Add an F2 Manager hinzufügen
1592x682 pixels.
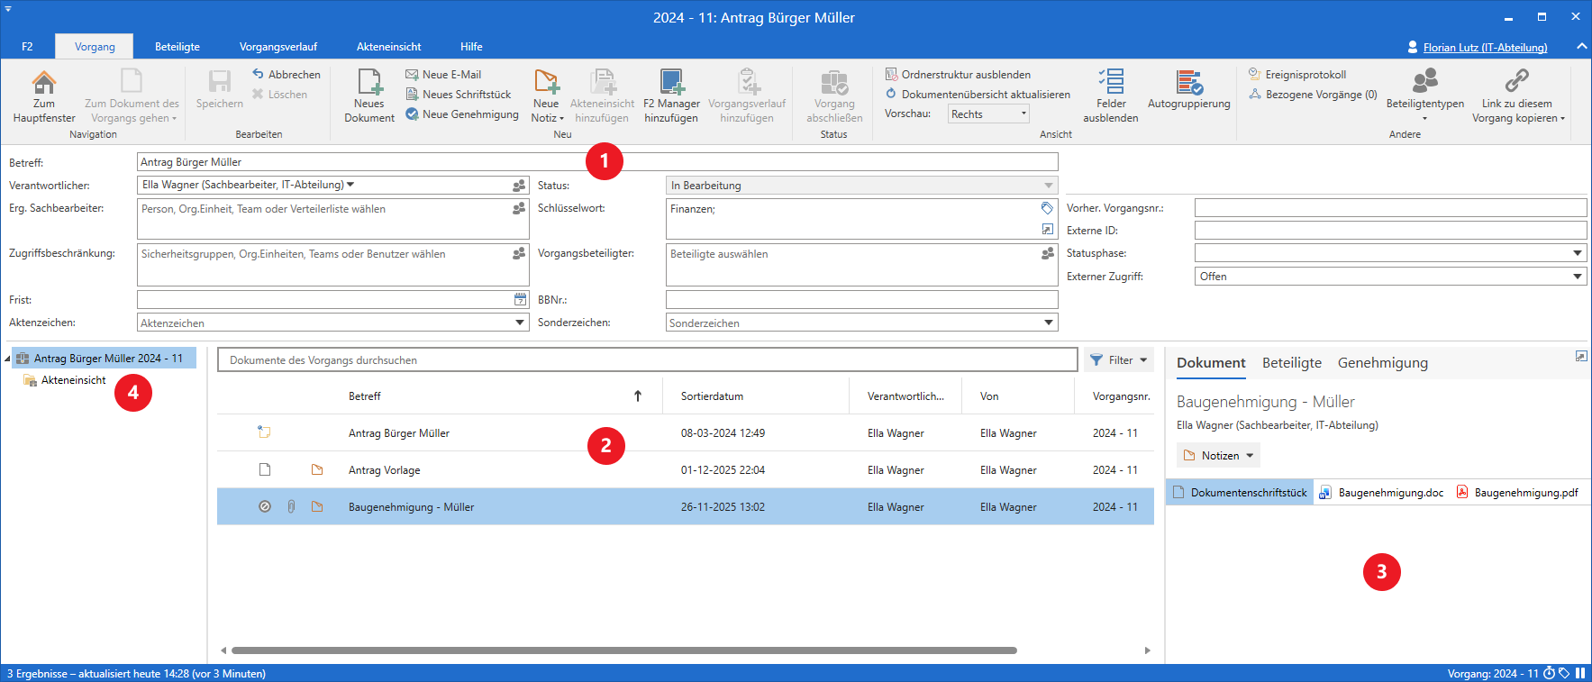(671, 96)
